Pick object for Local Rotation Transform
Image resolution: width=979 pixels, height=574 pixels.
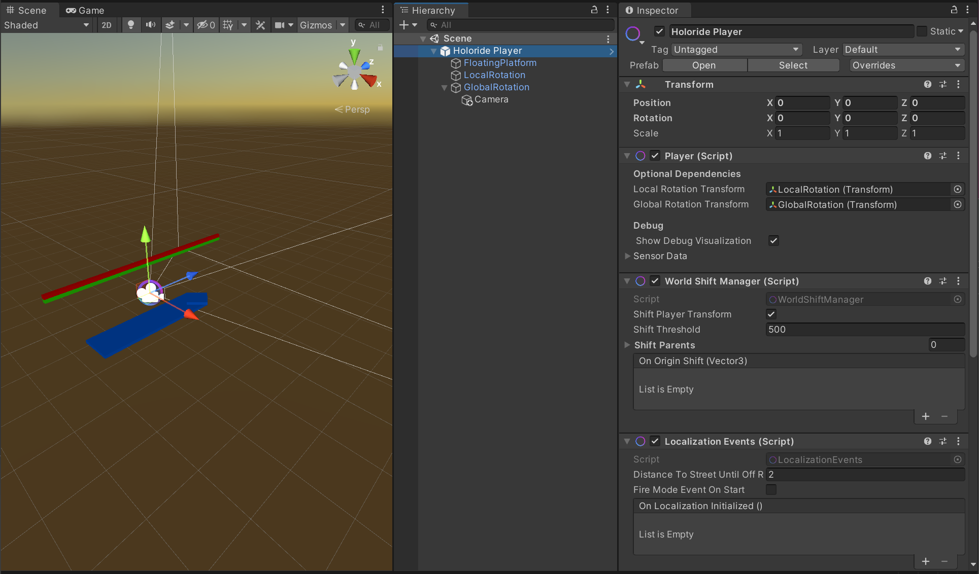click(957, 189)
